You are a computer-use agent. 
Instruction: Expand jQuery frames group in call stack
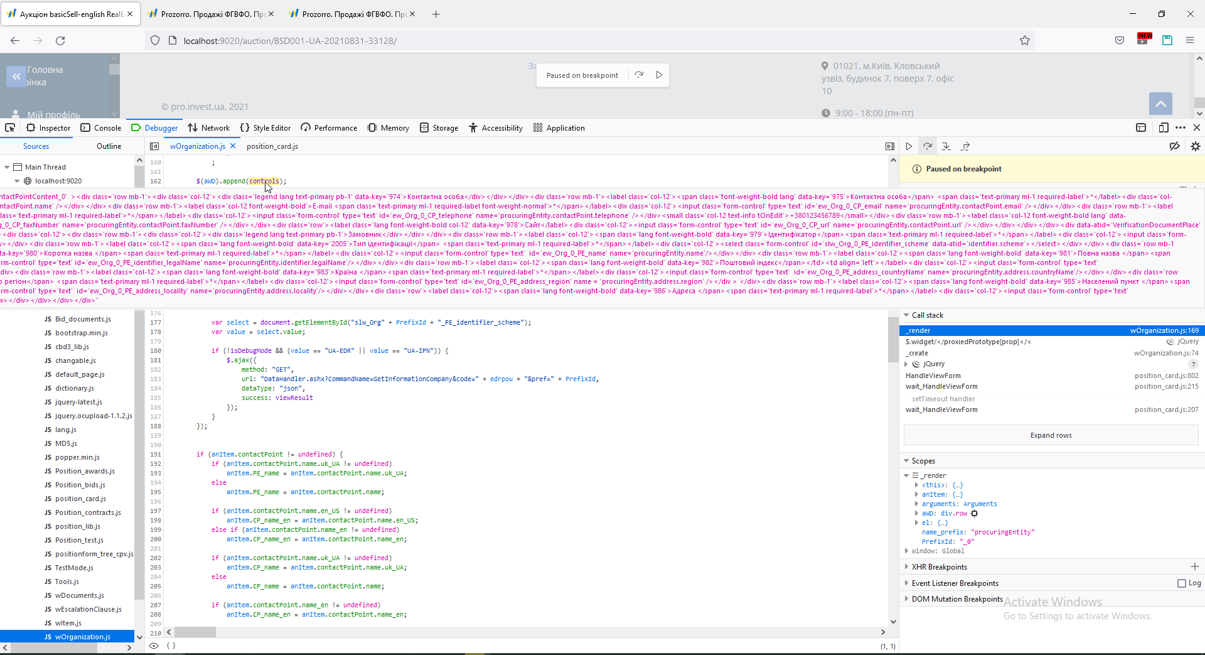click(x=906, y=364)
